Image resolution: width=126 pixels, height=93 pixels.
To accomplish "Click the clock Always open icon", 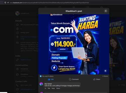I will coord(17,33).
